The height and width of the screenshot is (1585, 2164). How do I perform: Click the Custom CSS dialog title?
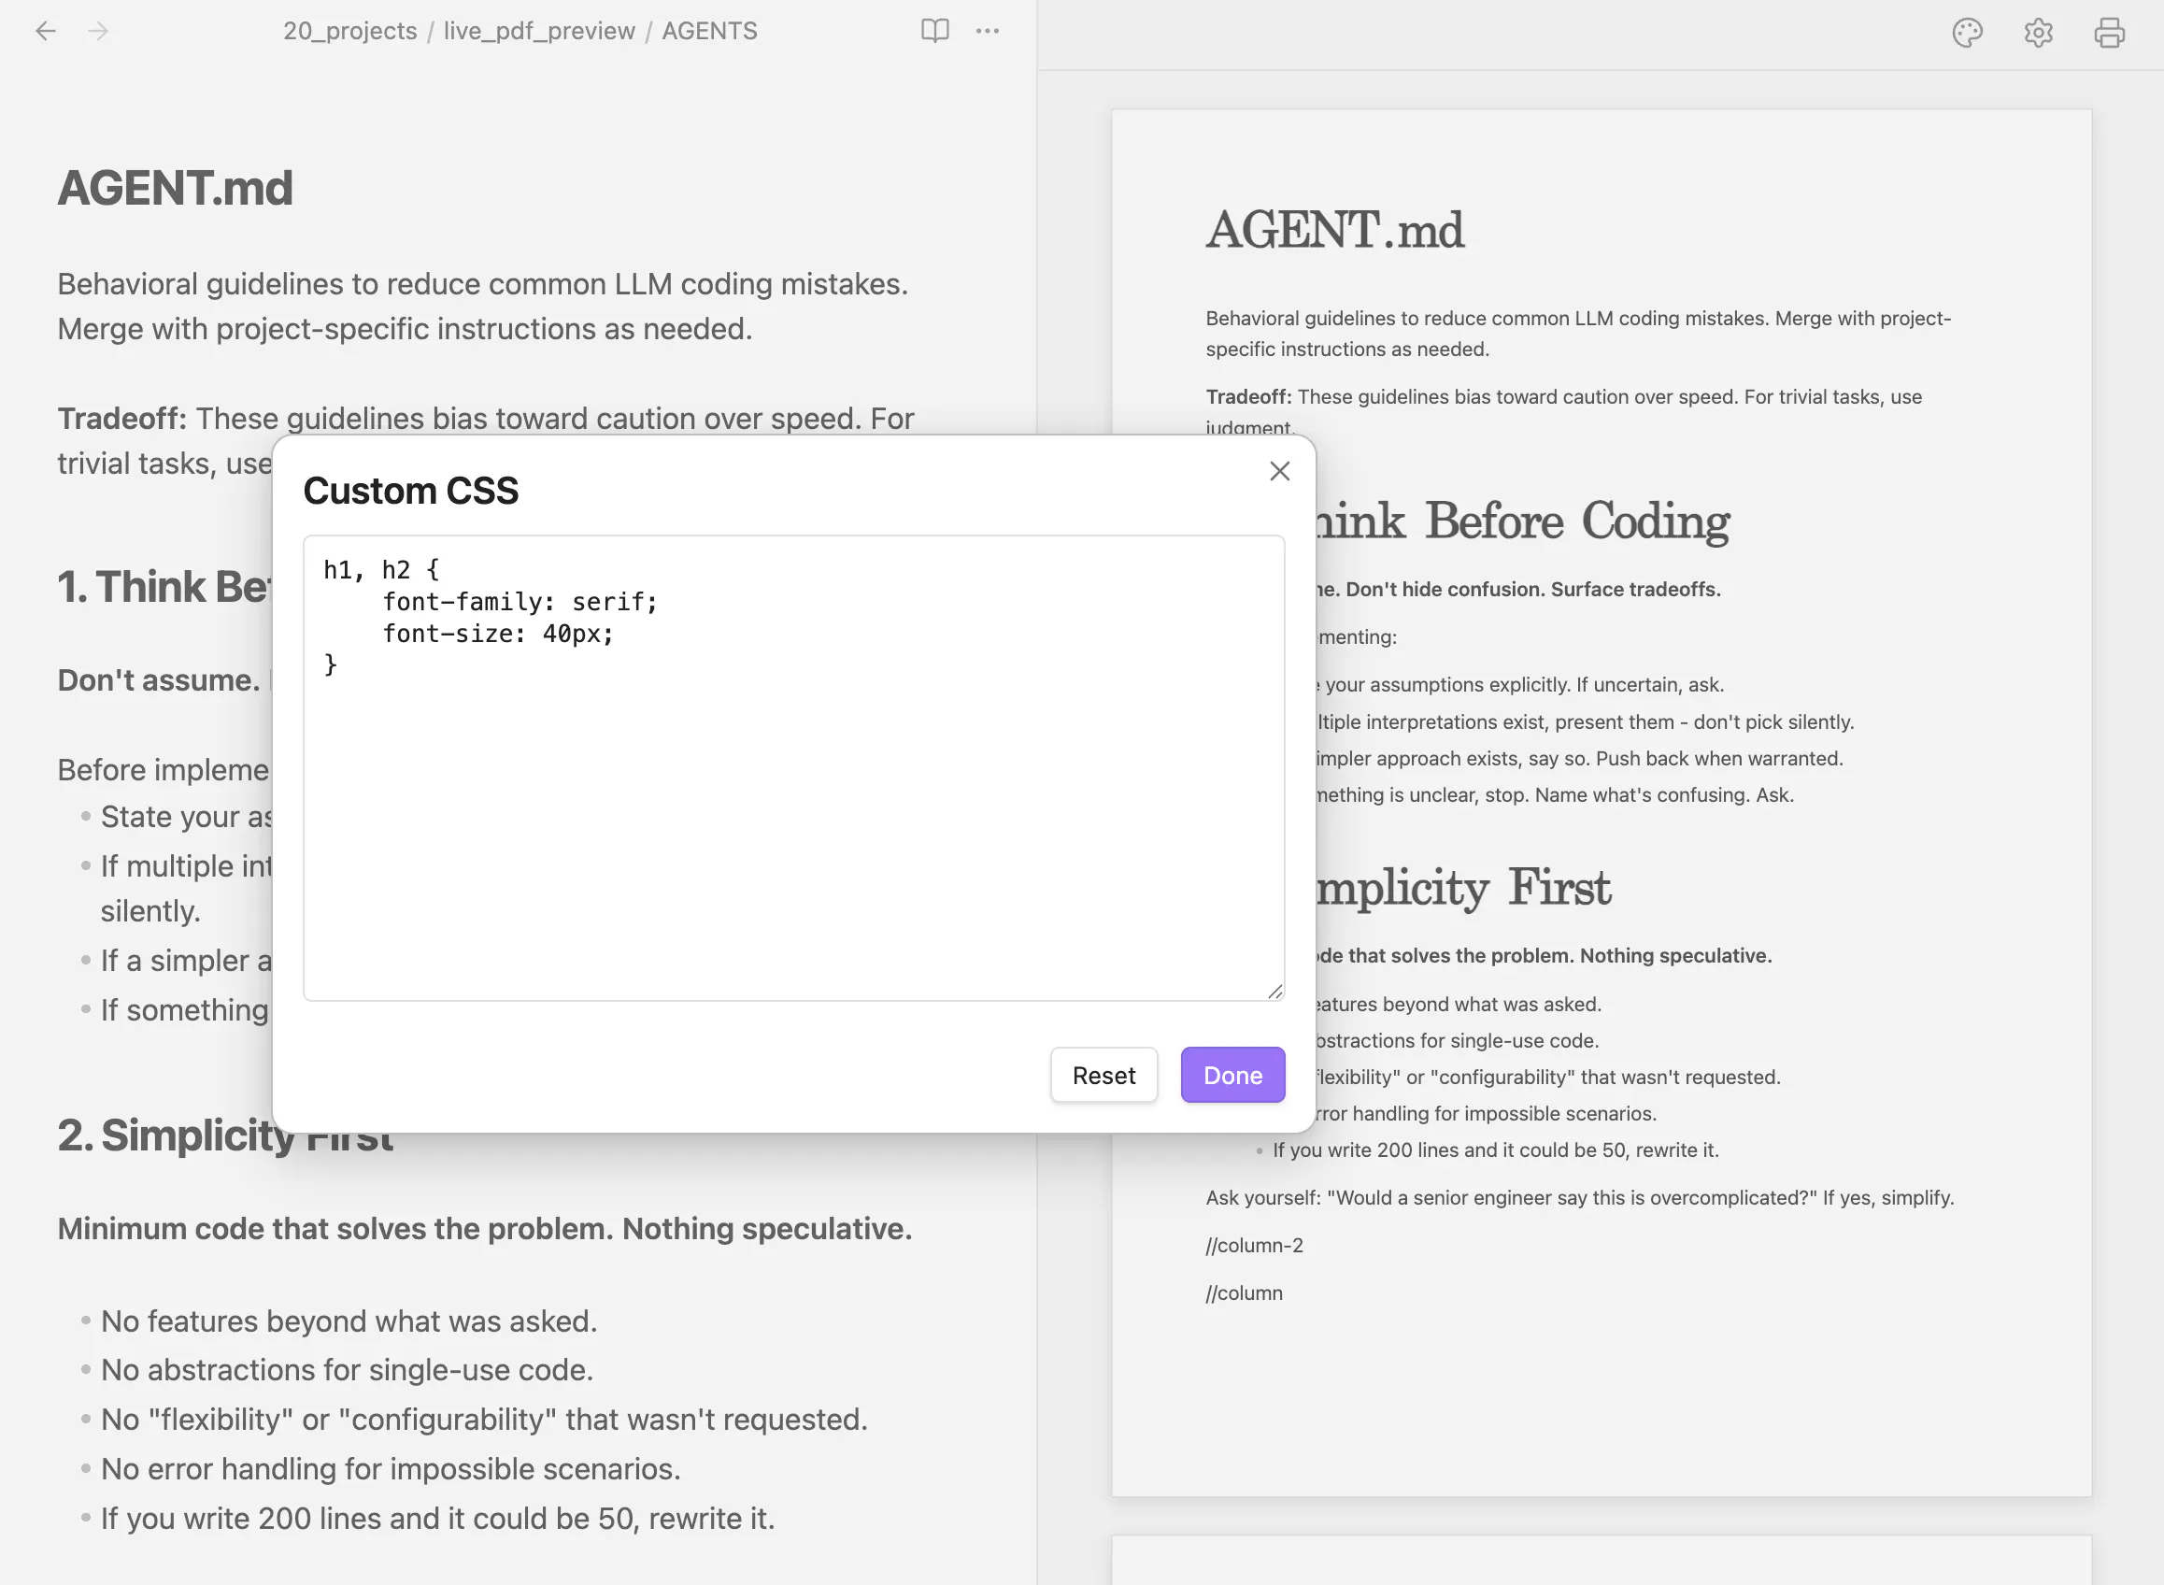[410, 491]
